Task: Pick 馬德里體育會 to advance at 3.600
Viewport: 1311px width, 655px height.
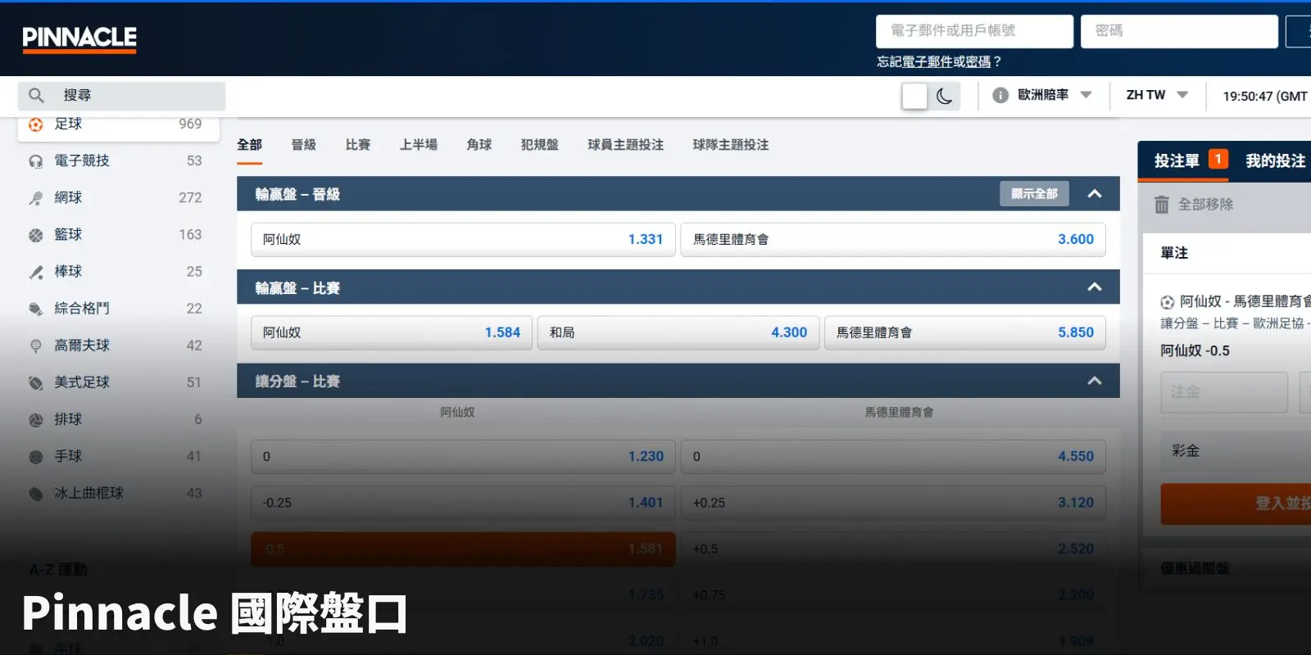Action: [x=893, y=239]
